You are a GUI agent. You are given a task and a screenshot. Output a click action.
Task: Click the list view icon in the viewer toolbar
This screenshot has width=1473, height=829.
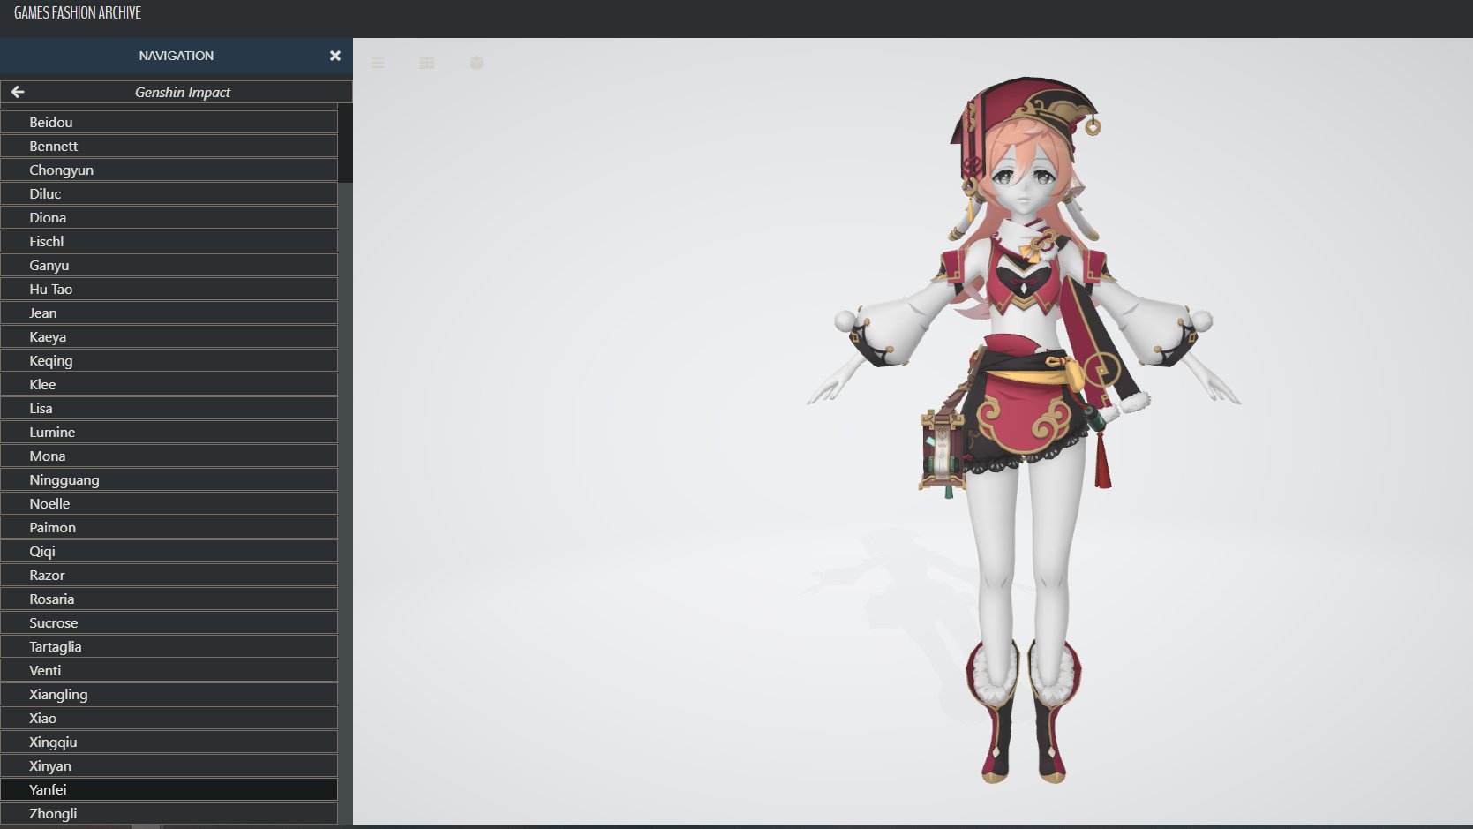[378, 63]
